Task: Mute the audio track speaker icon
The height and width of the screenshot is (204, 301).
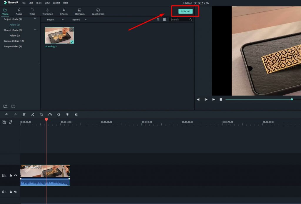Action: (x=16, y=192)
